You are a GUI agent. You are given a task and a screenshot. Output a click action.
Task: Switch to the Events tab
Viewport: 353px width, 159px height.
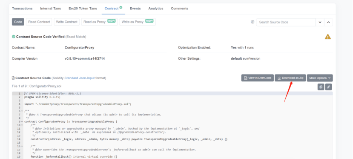tap(135, 9)
